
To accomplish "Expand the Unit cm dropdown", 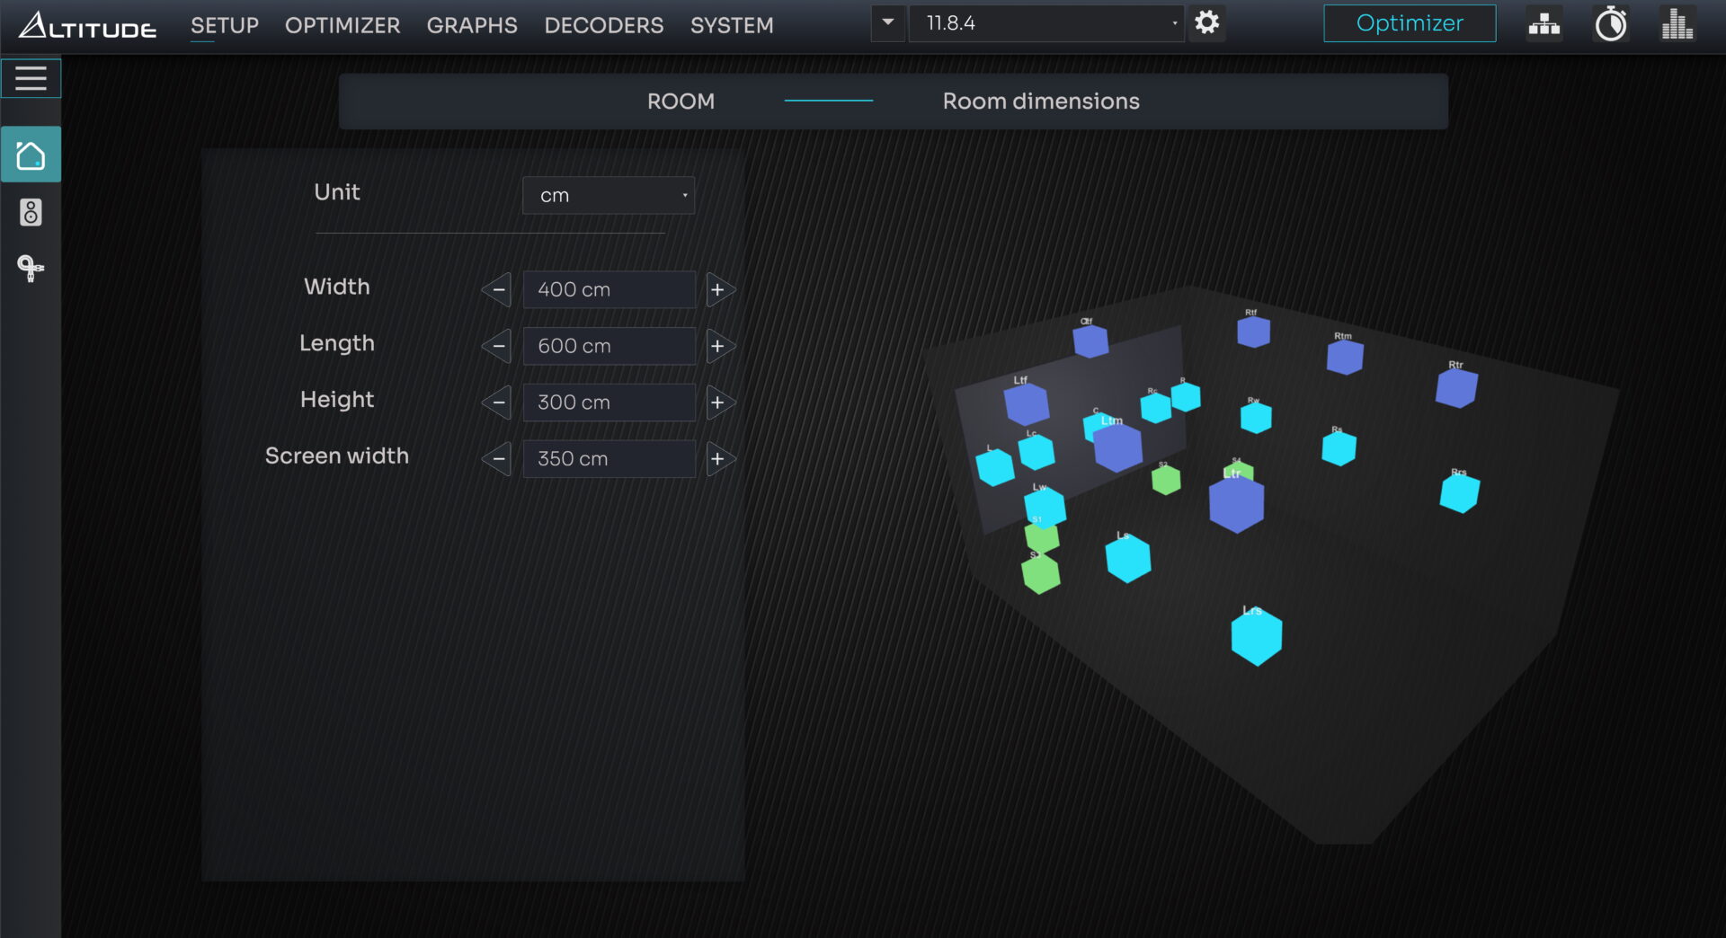I will click(x=609, y=196).
